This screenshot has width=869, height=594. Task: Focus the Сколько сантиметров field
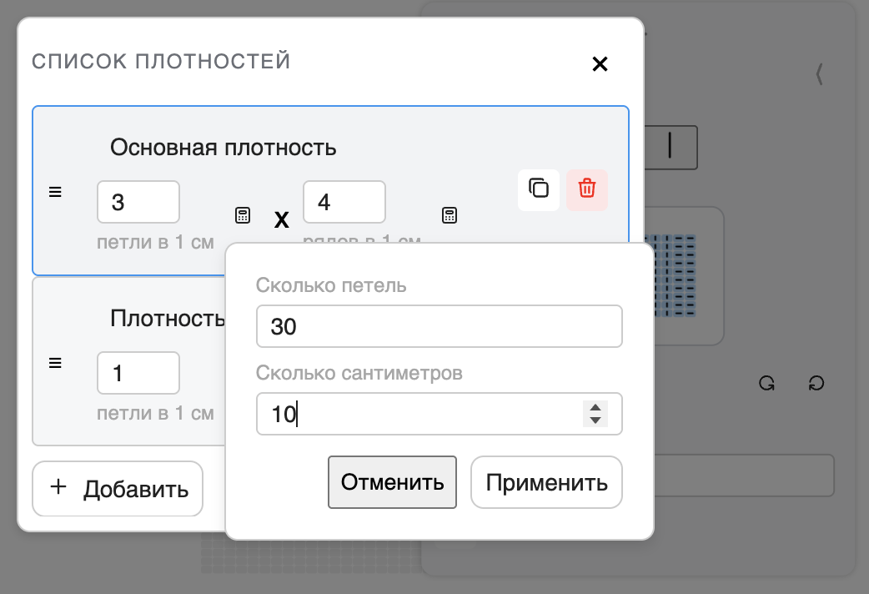pos(439,414)
